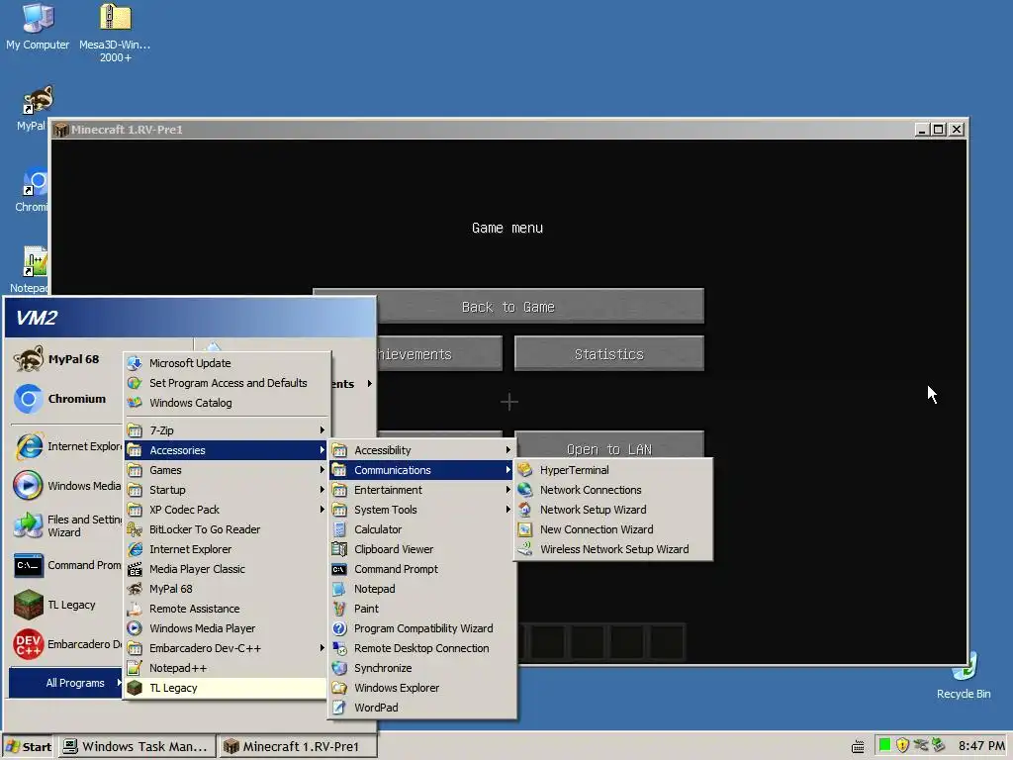Click Open to LAN button
Image resolution: width=1013 pixels, height=760 pixels.
pyautogui.click(x=609, y=445)
